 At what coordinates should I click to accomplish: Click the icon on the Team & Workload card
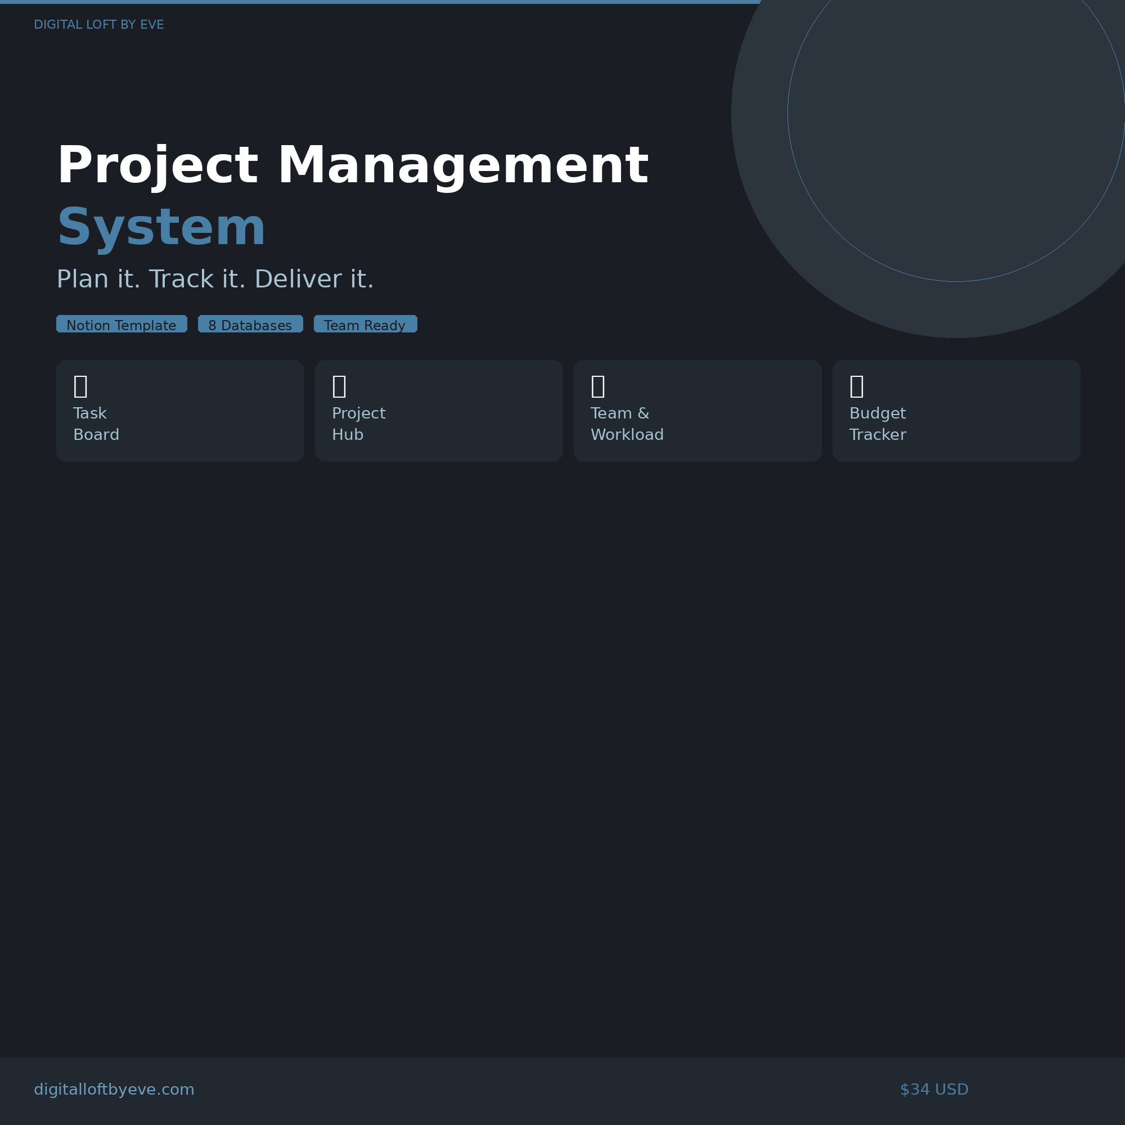click(598, 386)
